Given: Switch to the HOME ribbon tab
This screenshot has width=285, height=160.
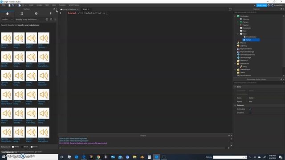Looking at the screenshot, I should (31, 5).
